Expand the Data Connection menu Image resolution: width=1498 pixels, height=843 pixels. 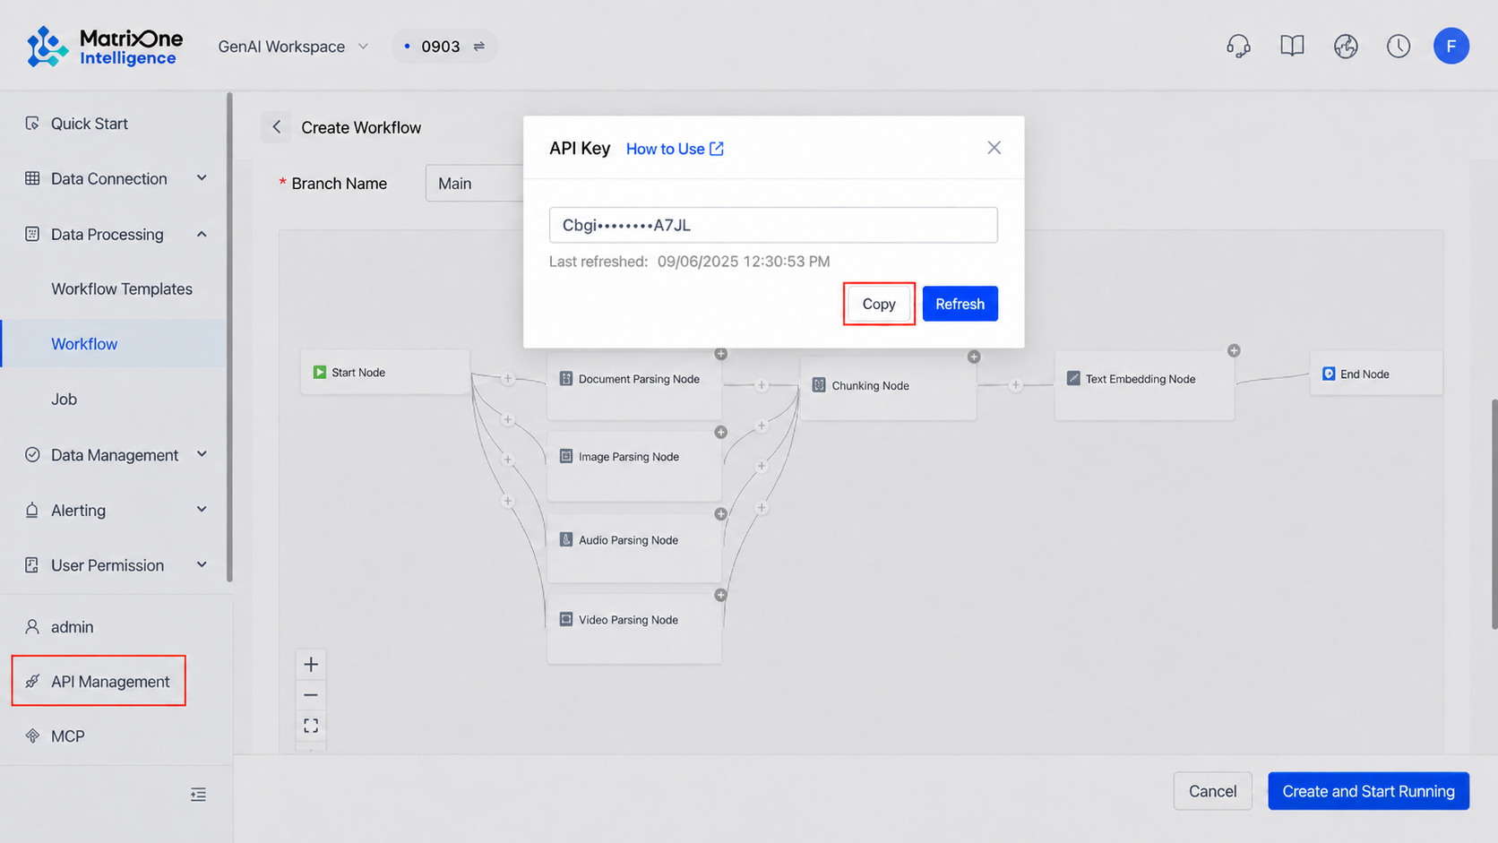pos(116,178)
